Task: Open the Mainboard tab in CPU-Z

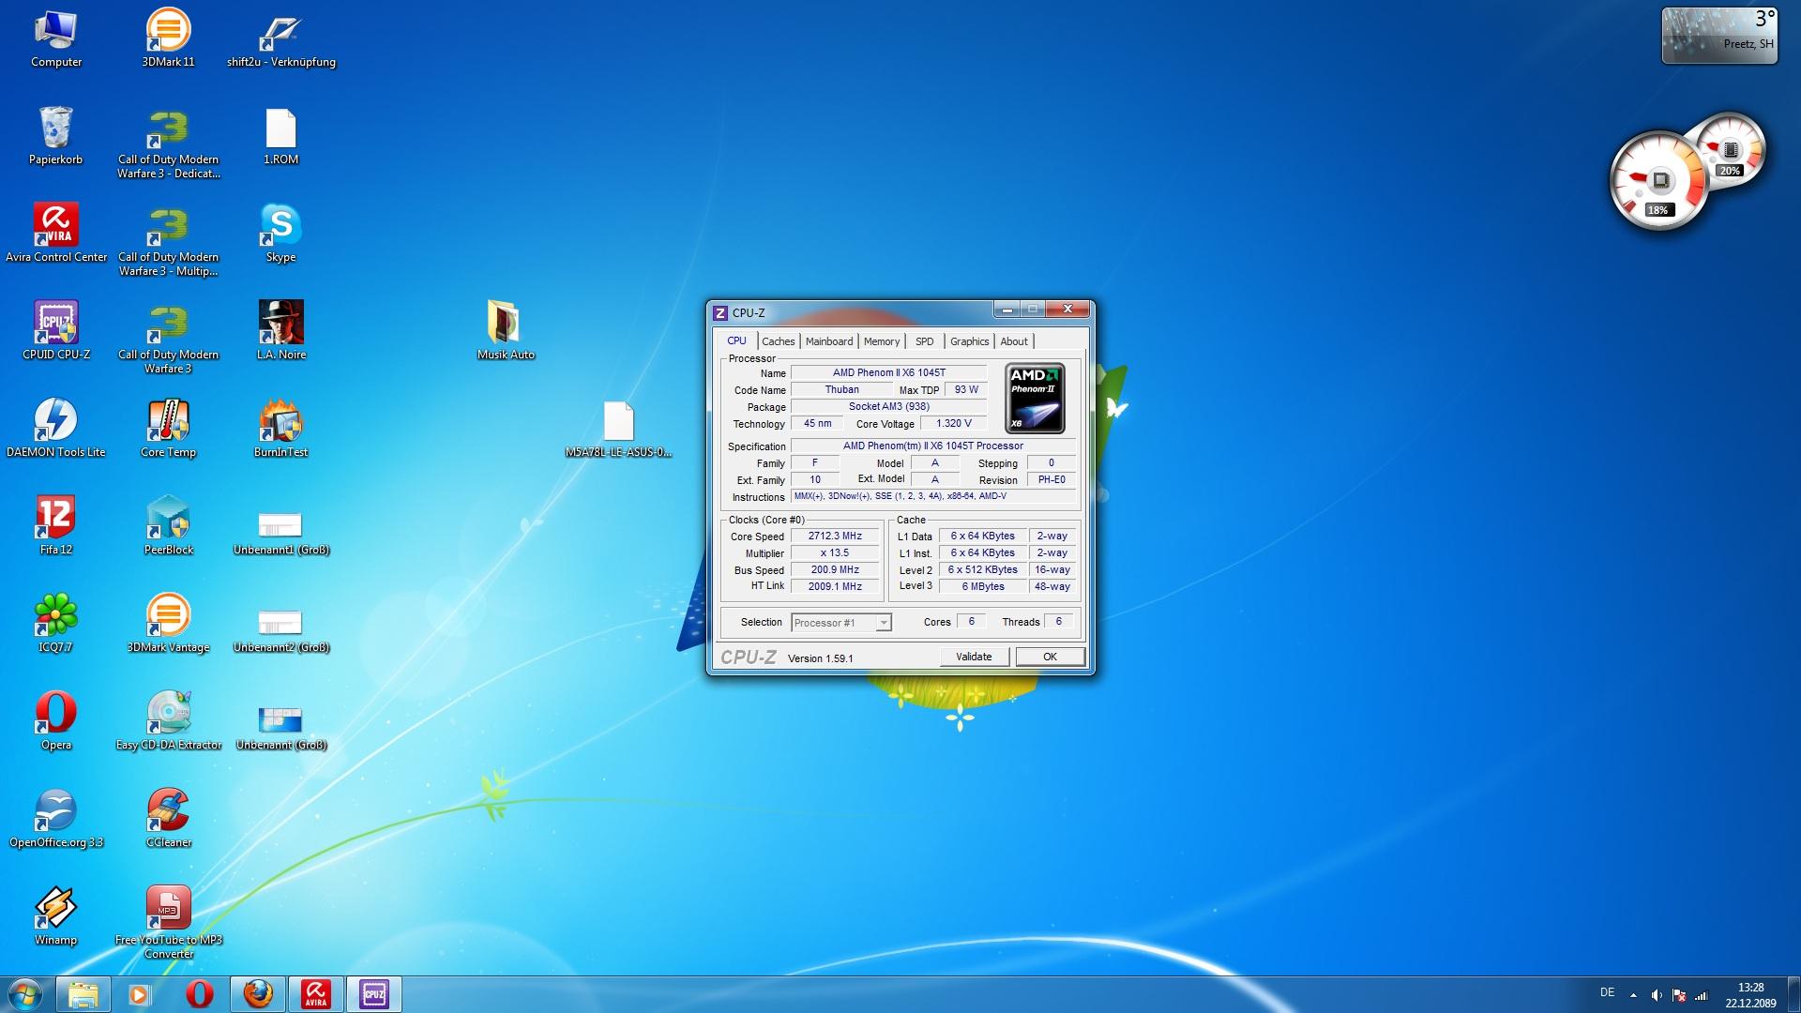Action: pyautogui.click(x=829, y=341)
